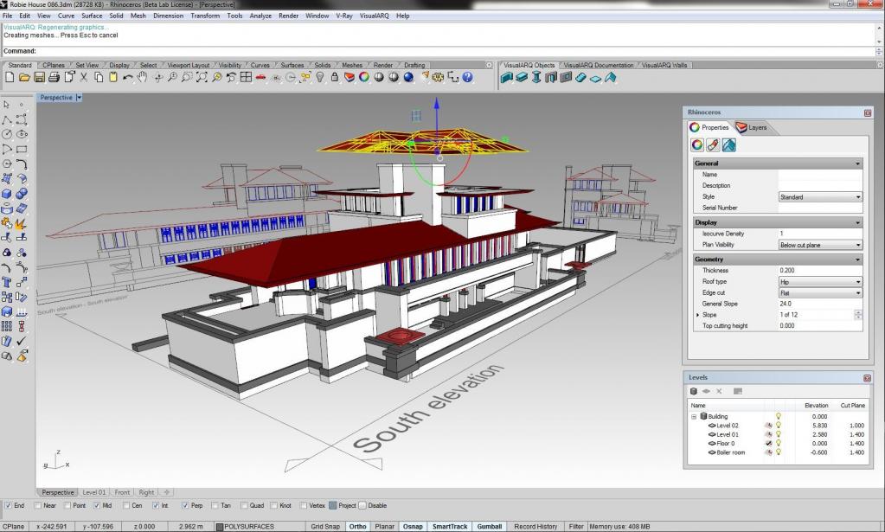885x532 pixels.
Task: Open the V-Ray menu
Action: click(343, 16)
